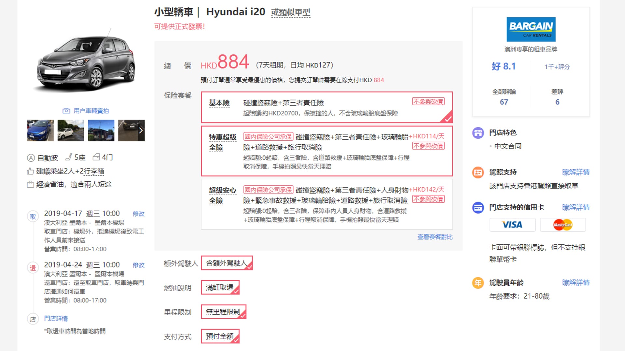Open 瞭解詳情 for 駕照支持

(576, 172)
